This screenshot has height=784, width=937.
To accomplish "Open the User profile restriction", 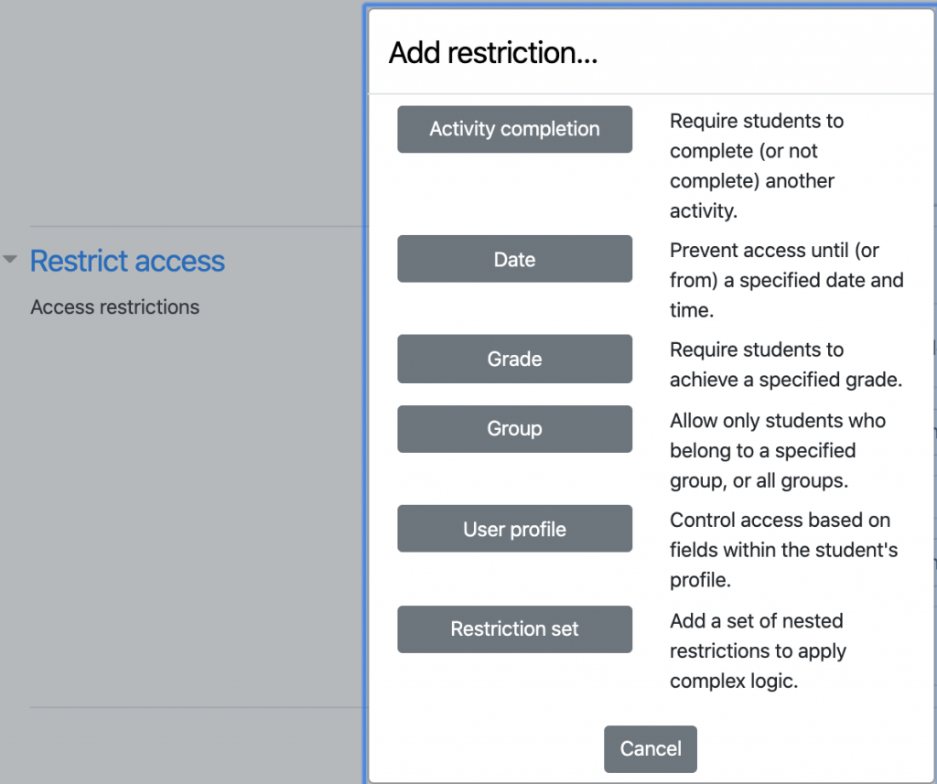I will 514,529.
